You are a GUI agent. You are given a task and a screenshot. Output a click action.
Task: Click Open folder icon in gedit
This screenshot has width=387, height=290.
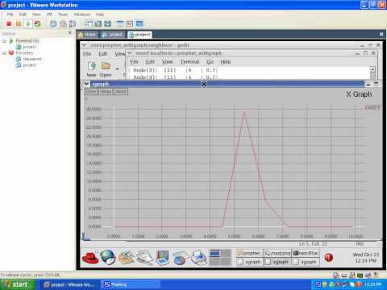[106, 66]
